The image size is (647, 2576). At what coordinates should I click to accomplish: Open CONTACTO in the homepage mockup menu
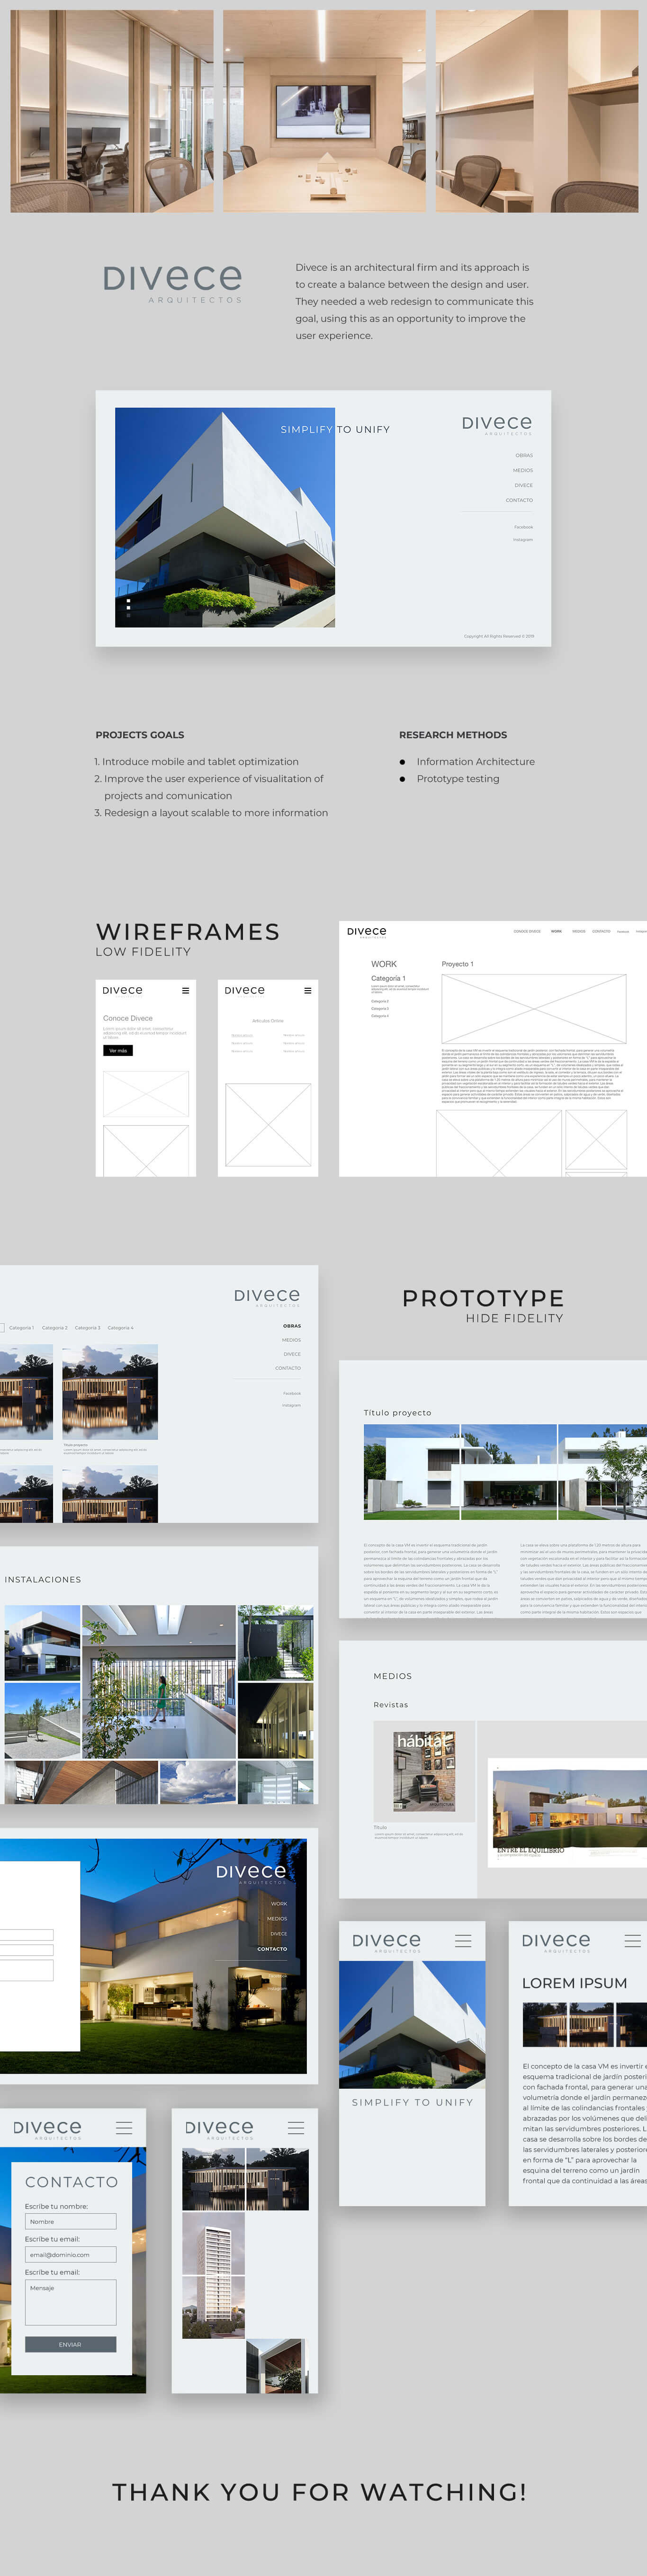tap(519, 500)
